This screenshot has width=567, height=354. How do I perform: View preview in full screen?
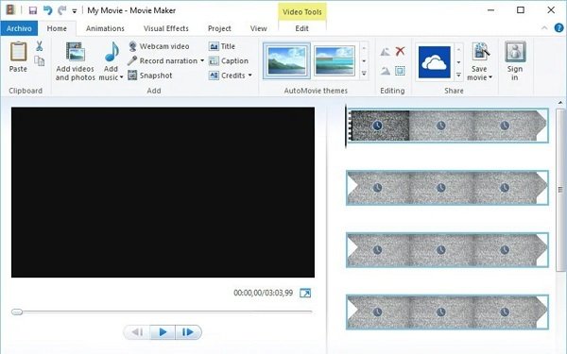click(305, 293)
